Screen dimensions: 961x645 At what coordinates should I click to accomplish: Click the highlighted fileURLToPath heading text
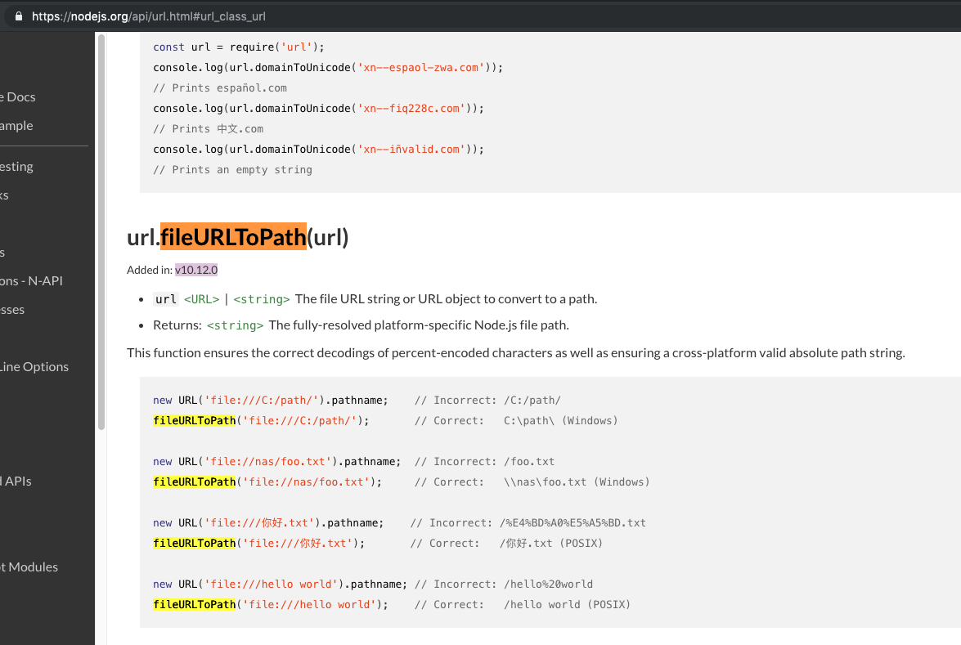tap(233, 237)
